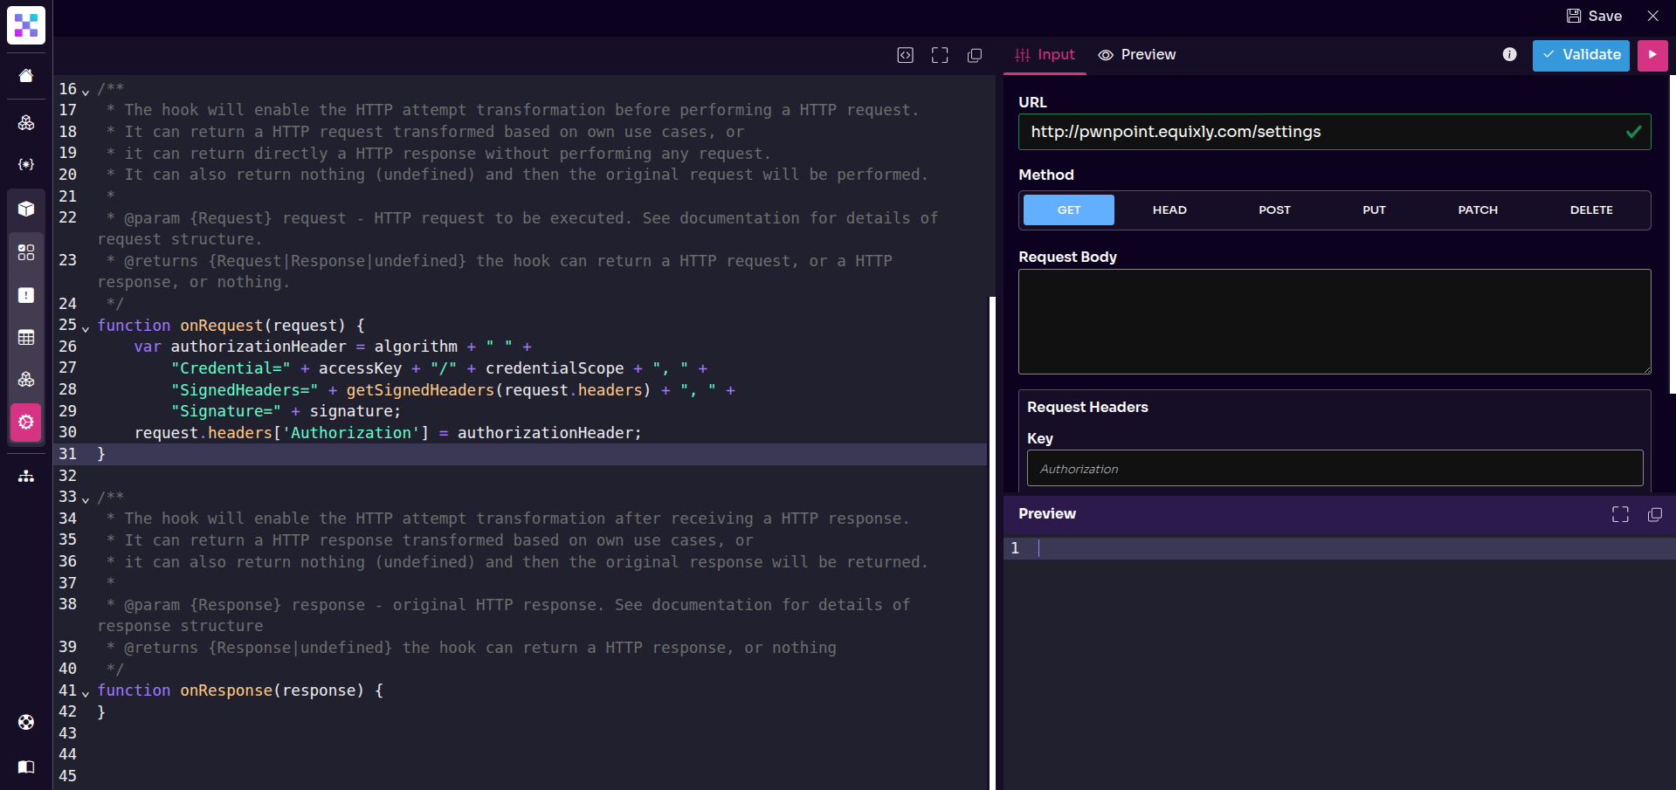Select the highlighted pink gear settings icon
1676x790 pixels.
click(26, 422)
